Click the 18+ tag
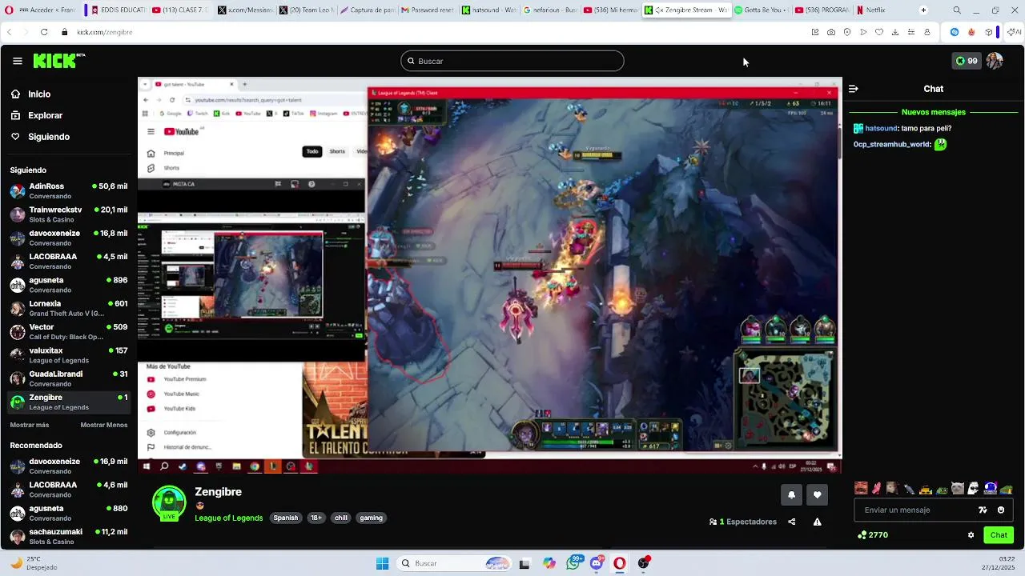The image size is (1025, 576). tap(316, 518)
